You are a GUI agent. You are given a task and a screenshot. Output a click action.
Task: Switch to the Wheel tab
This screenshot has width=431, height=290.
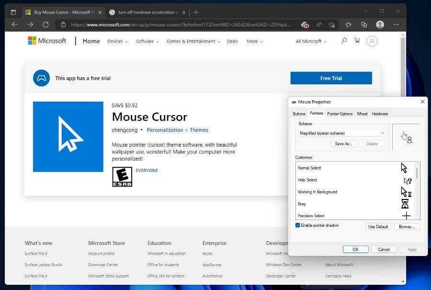point(362,114)
